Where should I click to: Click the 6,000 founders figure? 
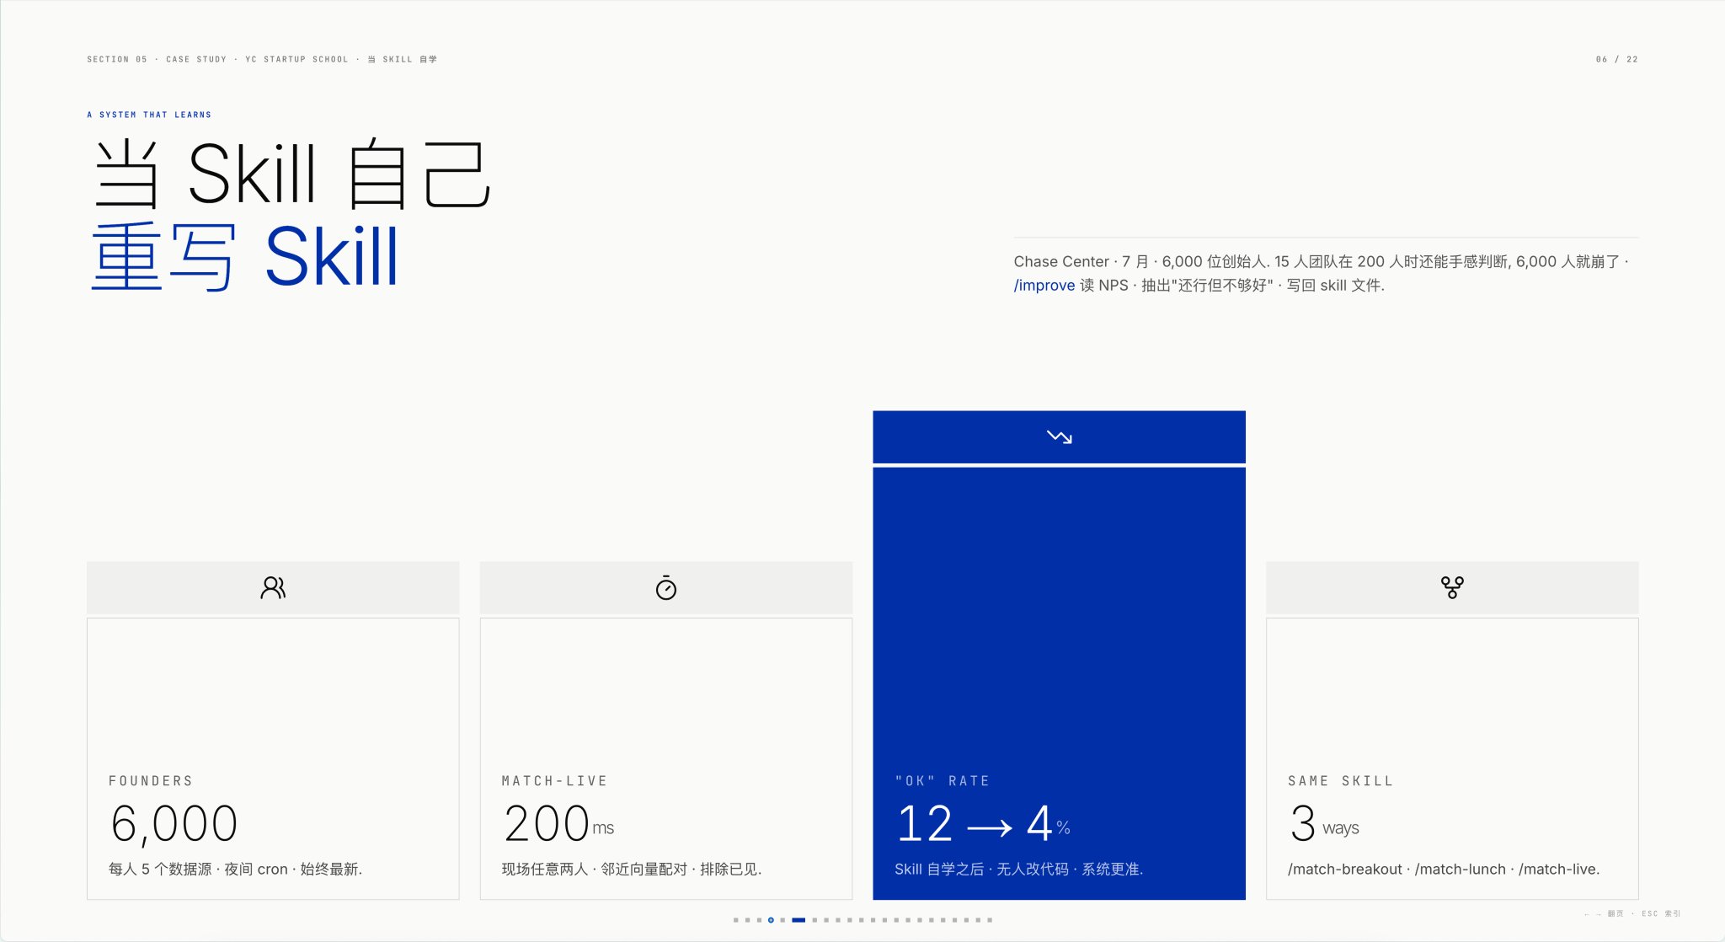(x=174, y=823)
